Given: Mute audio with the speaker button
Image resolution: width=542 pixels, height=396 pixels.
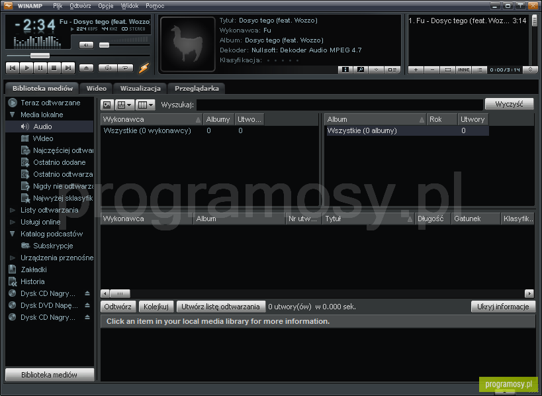Looking at the screenshot, I should click(x=86, y=45).
